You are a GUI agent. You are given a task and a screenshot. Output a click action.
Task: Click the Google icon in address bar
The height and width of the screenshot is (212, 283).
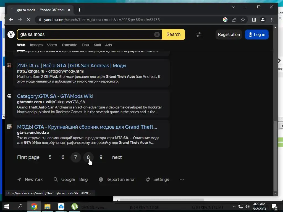click(225, 20)
